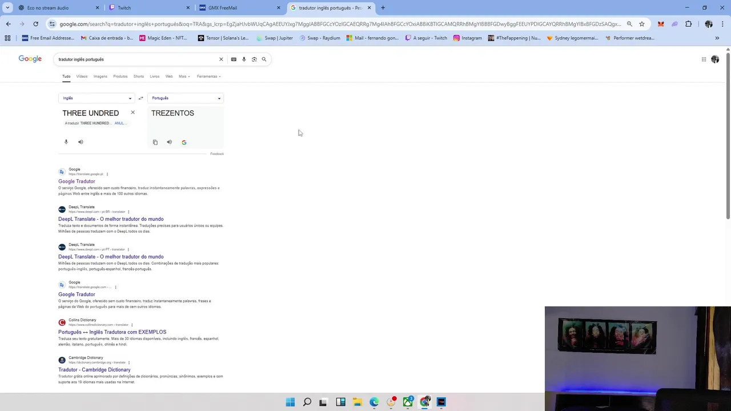Viewport: 731px width, 411px height.
Task: Select the Vídeos search filter
Action: [x=82, y=76]
